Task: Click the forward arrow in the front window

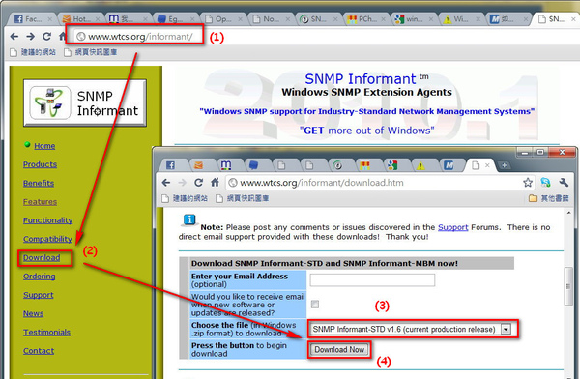Action: pyautogui.click(x=183, y=183)
